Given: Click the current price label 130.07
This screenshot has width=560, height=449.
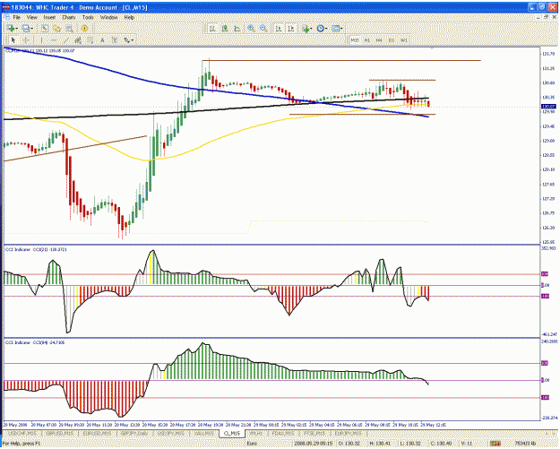Looking at the screenshot, I should [x=548, y=107].
